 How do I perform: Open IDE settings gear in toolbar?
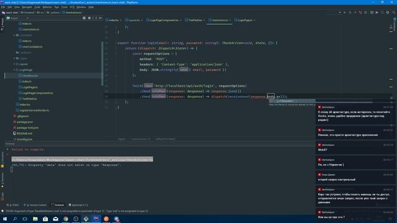[388, 12]
